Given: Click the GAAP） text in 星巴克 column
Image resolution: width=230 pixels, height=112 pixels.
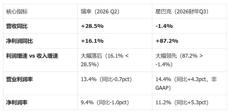Looking at the screenshot, I should coord(163,88).
